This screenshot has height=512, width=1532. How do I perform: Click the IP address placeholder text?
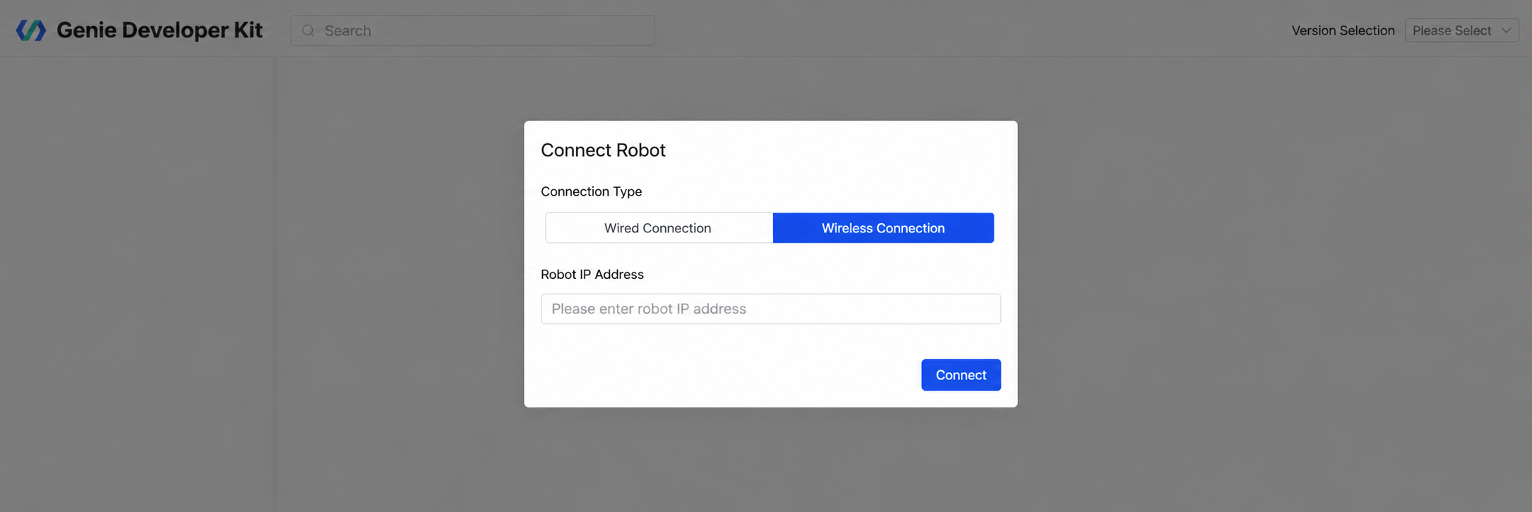[649, 309]
